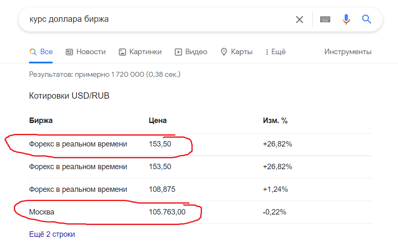Viewport: 398px width, 246px height.
Task: Open the on-screen keyboard icon
Action: click(325, 19)
